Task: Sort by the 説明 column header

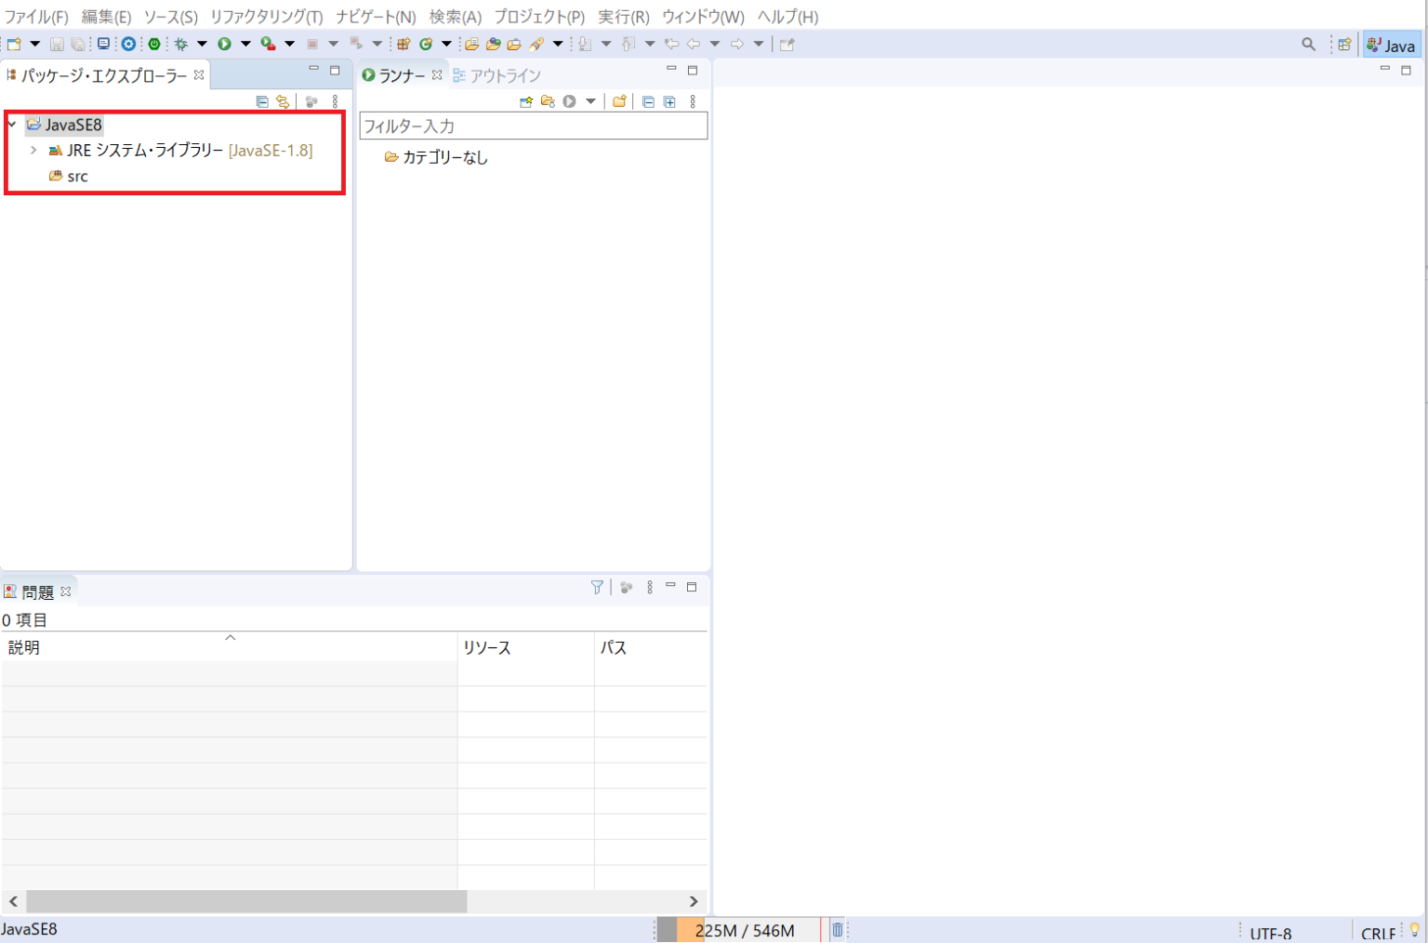Action: coord(230,647)
